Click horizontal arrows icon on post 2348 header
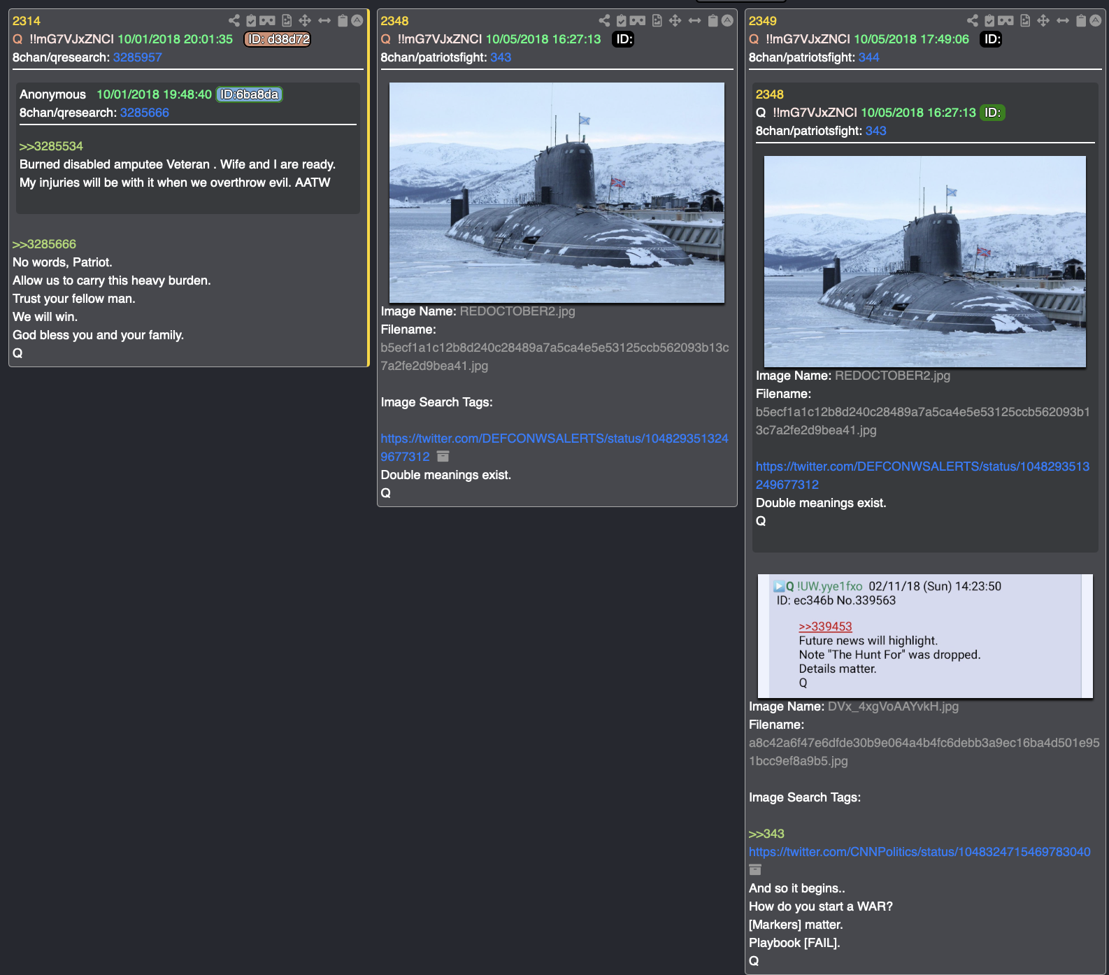 click(x=694, y=21)
